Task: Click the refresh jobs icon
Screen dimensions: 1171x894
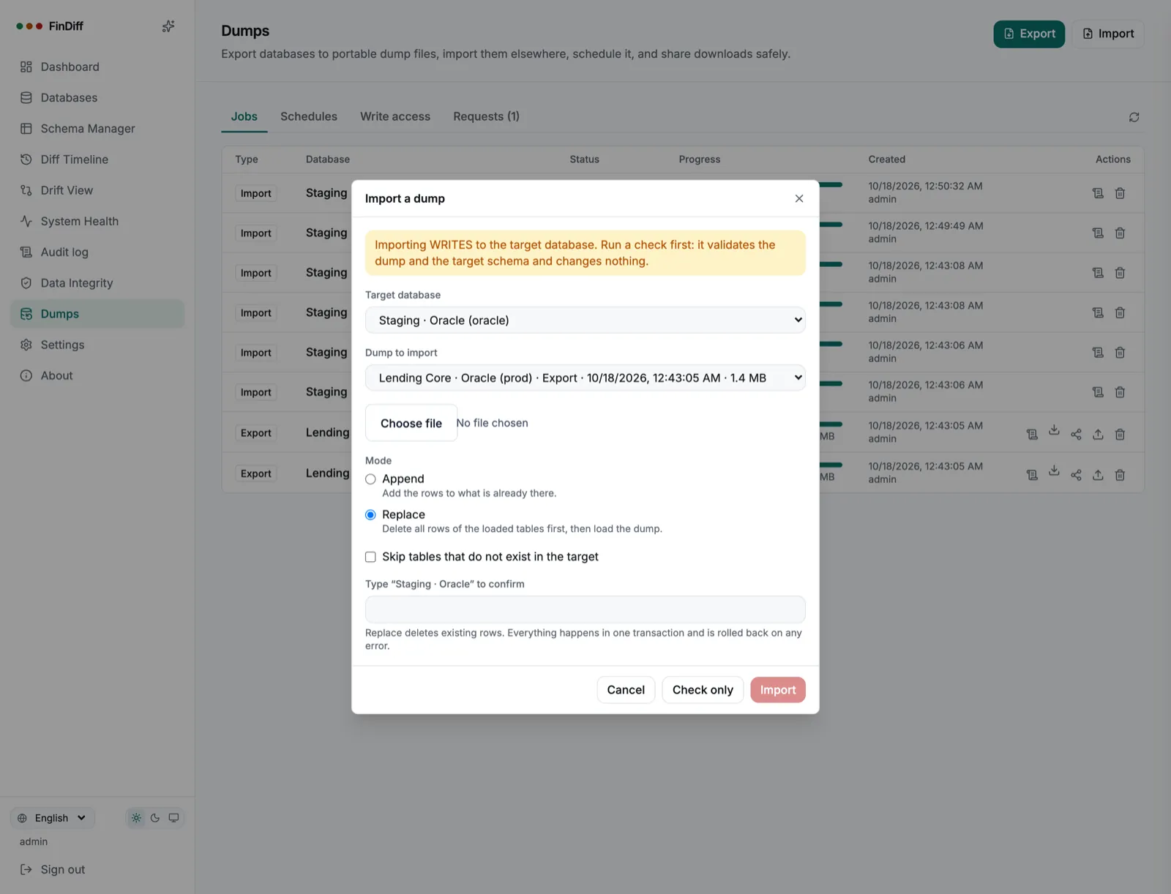Action: [x=1134, y=117]
